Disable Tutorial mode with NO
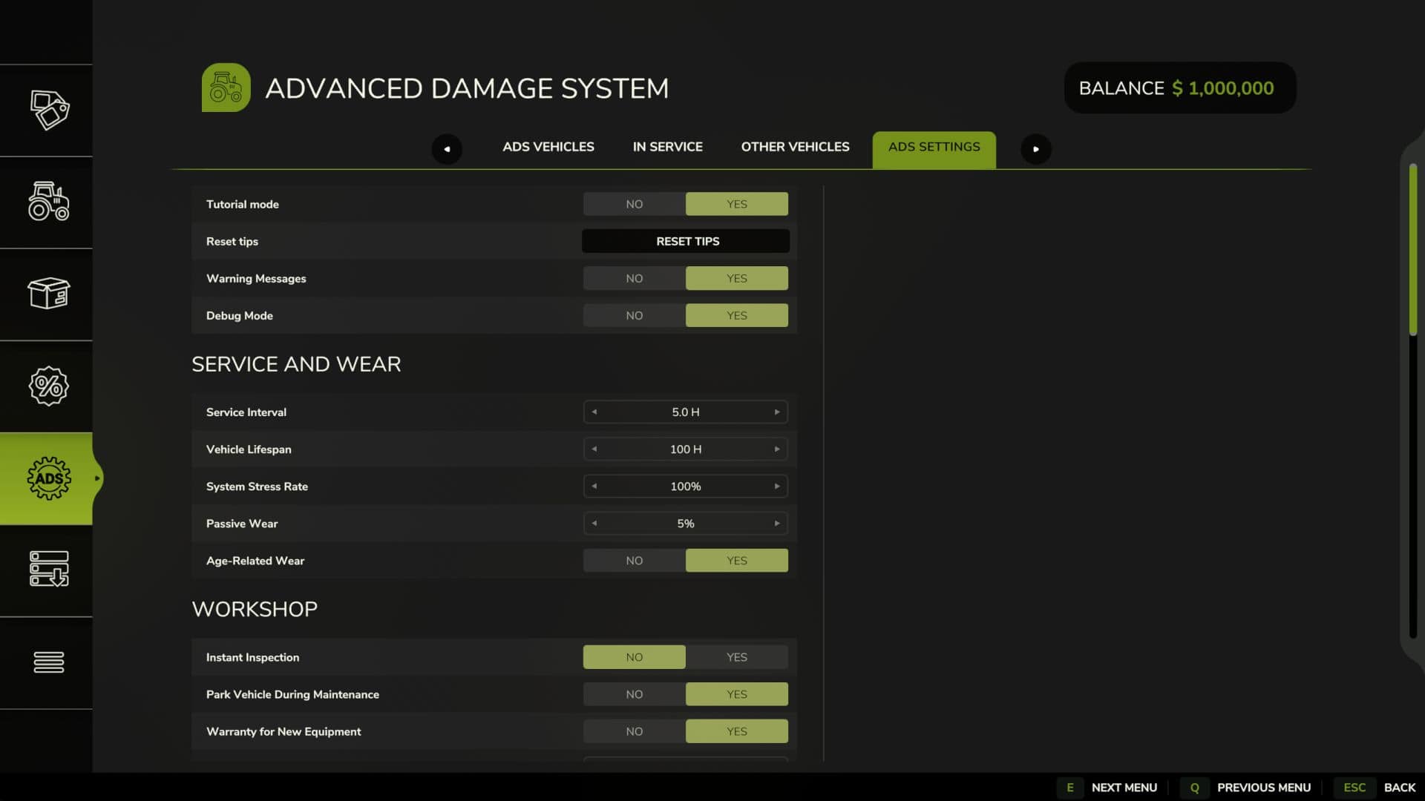This screenshot has height=801, width=1425. point(634,204)
